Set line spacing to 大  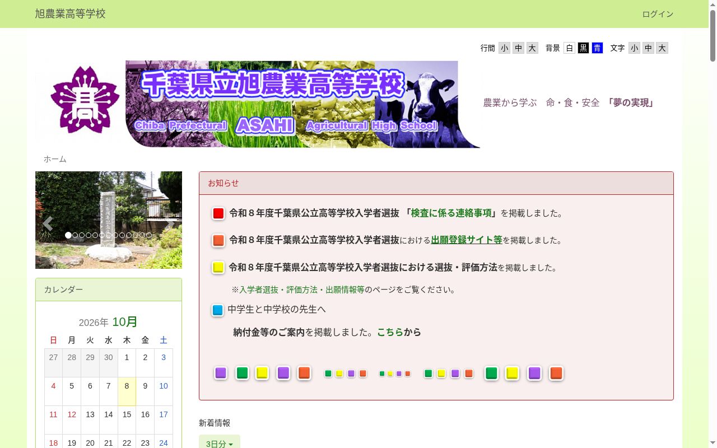click(532, 48)
